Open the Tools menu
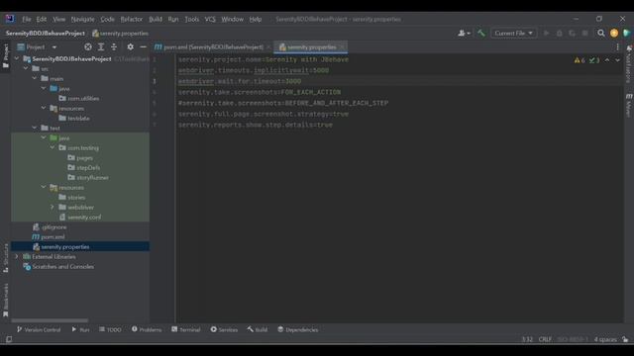Viewport: 634px width, 356px height. click(192, 20)
